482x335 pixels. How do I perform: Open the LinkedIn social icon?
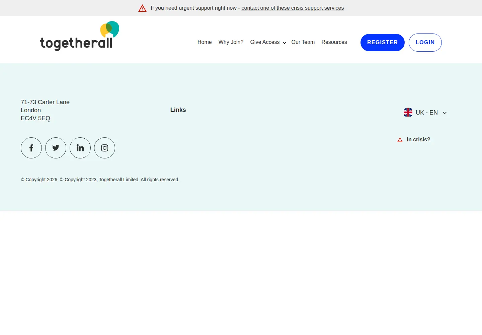(80, 148)
